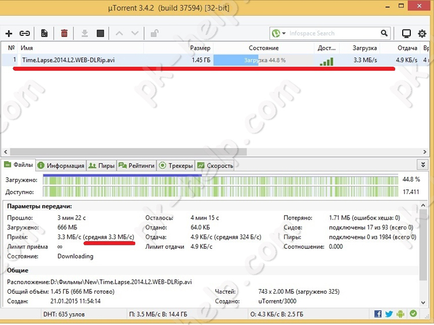The width and height of the screenshot is (434, 325).
Task: Click the file location path text
Action: click(122, 282)
